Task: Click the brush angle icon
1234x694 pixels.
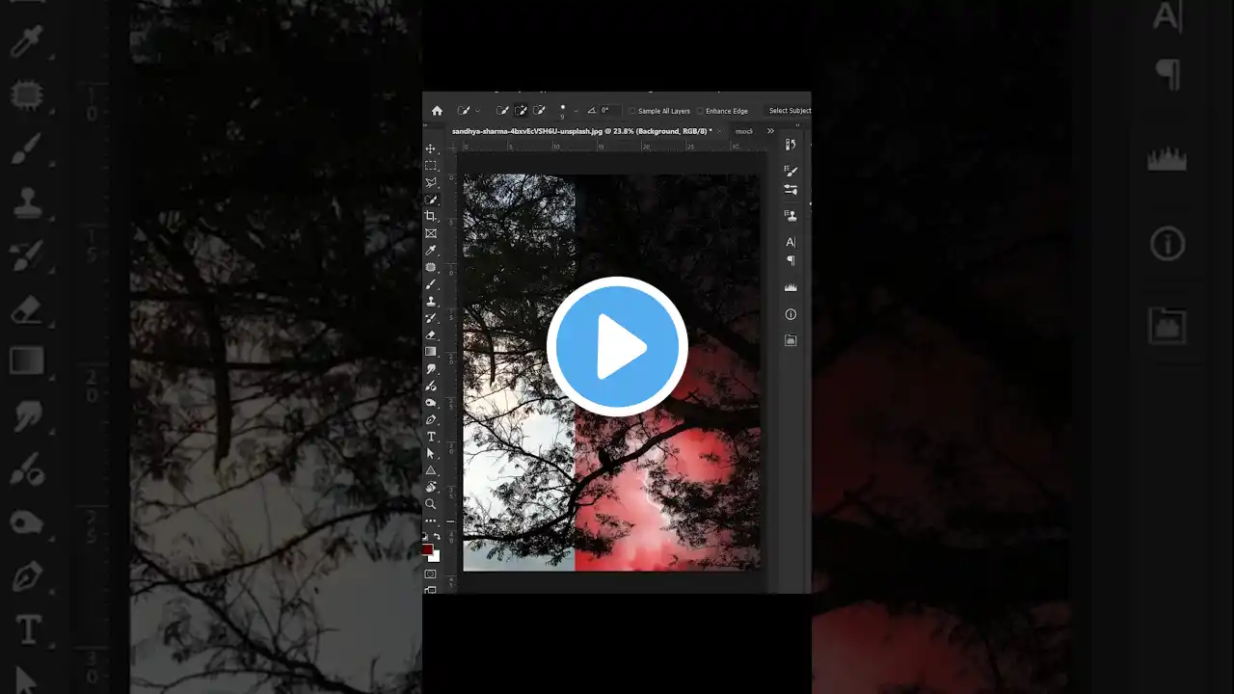Action: [591, 111]
